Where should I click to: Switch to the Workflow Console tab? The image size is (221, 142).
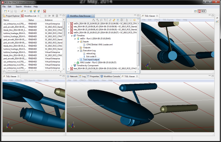(110, 76)
